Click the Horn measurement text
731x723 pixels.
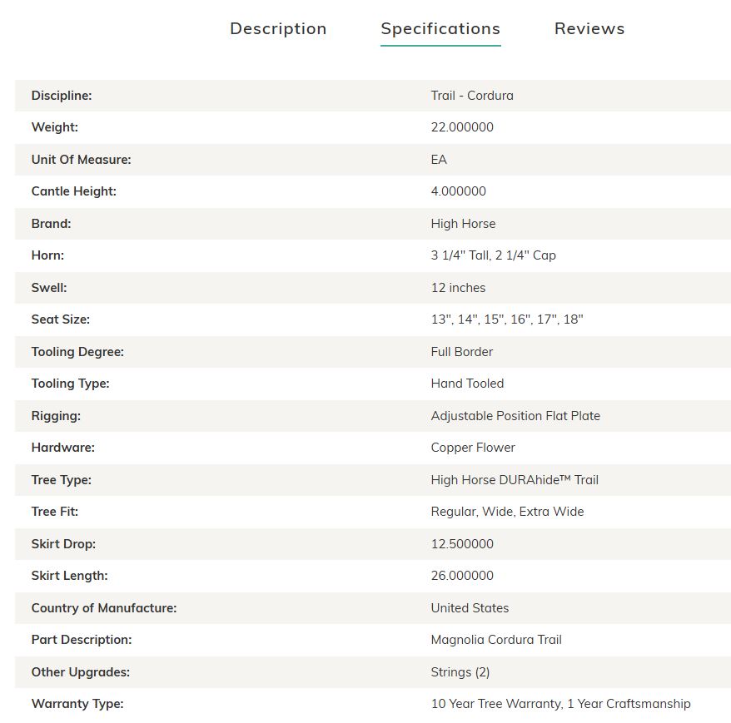tap(493, 255)
